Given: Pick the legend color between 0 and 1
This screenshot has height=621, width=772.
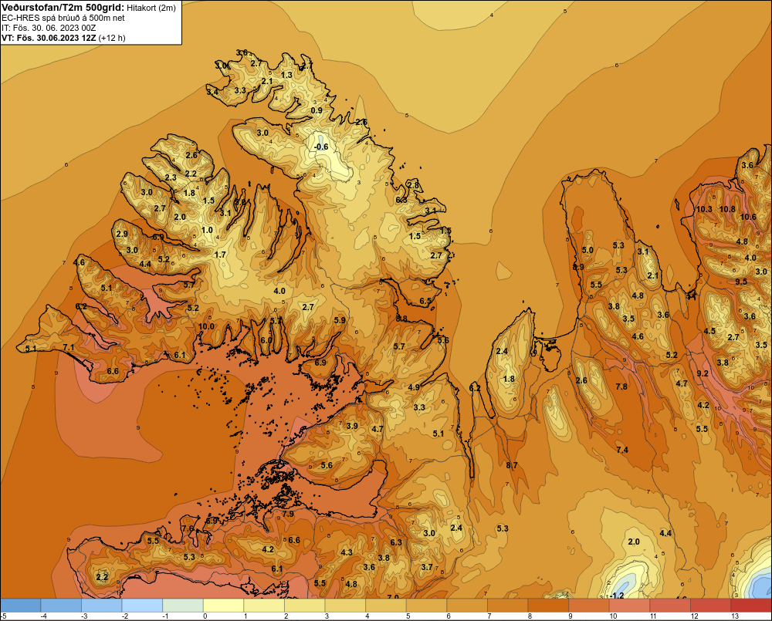Looking at the screenshot, I should 224,606.
